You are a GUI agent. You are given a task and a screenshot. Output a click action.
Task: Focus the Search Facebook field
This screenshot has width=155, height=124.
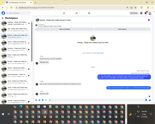[x=19, y=13]
